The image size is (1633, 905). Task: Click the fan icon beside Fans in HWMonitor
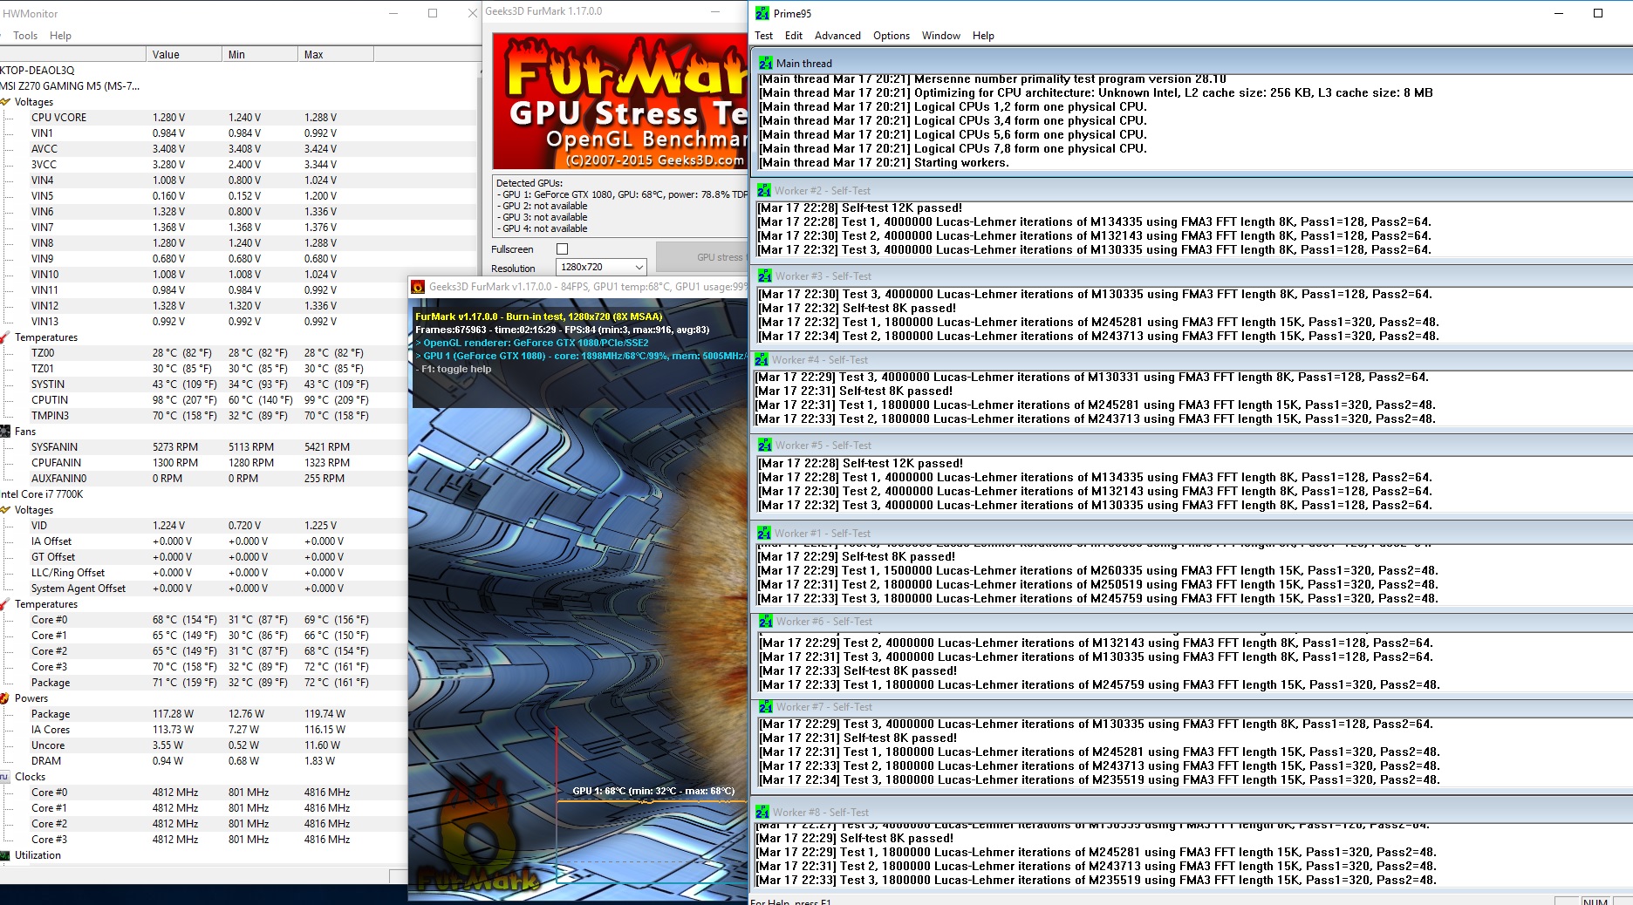tap(6, 432)
